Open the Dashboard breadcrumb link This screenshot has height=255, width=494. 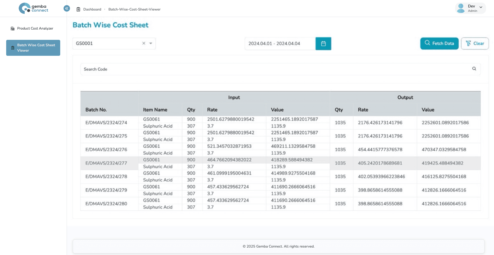[x=92, y=9]
